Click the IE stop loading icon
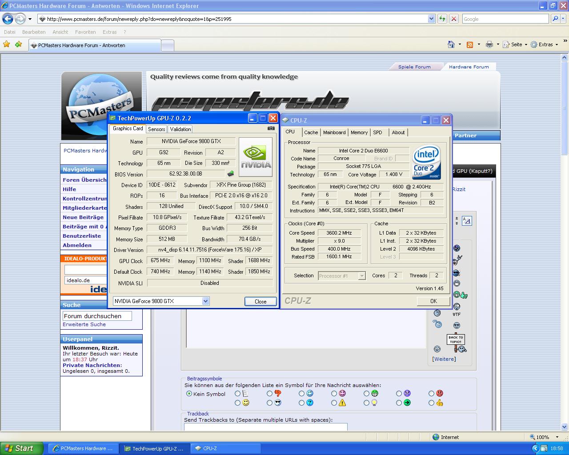The image size is (569, 455). pyautogui.click(x=453, y=19)
